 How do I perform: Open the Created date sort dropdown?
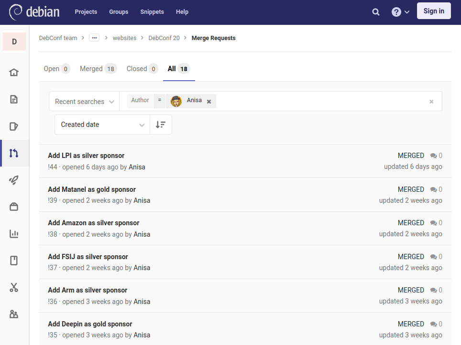click(101, 124)
